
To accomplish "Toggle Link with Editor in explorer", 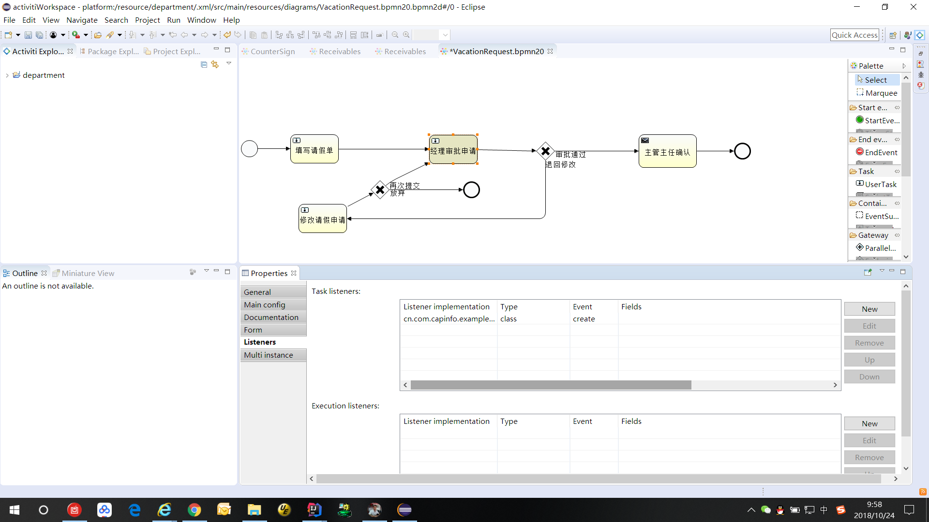I will pos(215,64).
